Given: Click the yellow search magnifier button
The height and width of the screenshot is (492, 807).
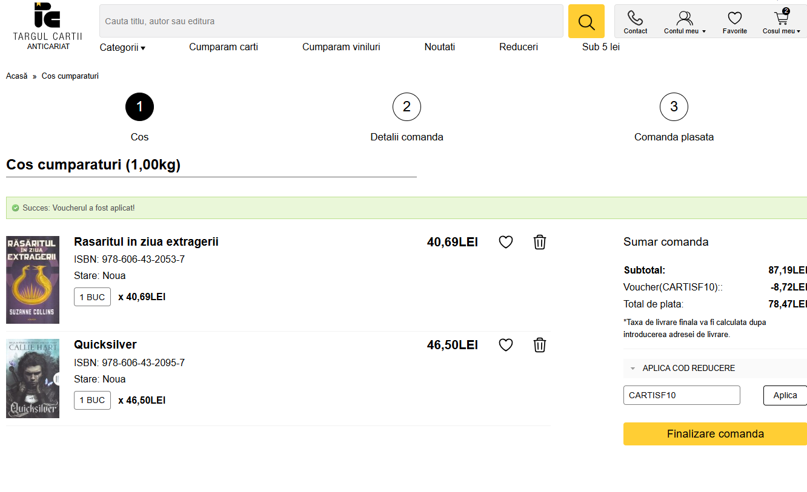Looking at the screenshot, I should click(586, 21).
